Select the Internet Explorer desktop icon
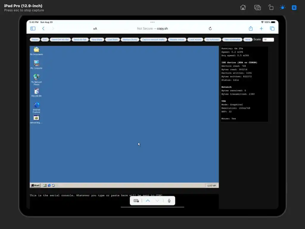 pos(36,107)
